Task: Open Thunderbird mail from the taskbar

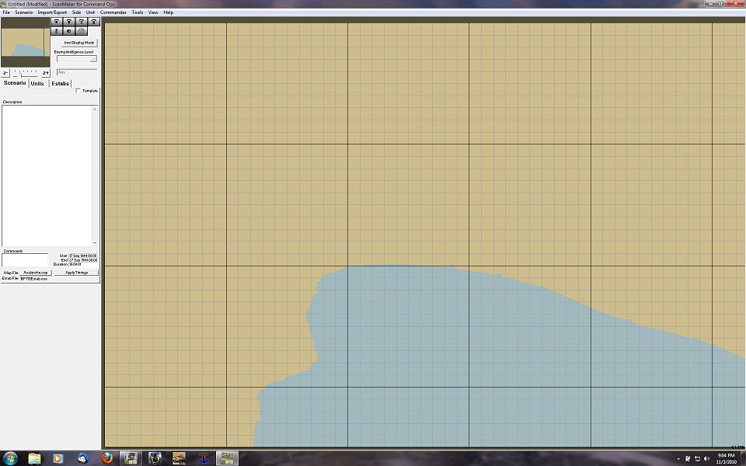Action: click(x=82, y=458)
